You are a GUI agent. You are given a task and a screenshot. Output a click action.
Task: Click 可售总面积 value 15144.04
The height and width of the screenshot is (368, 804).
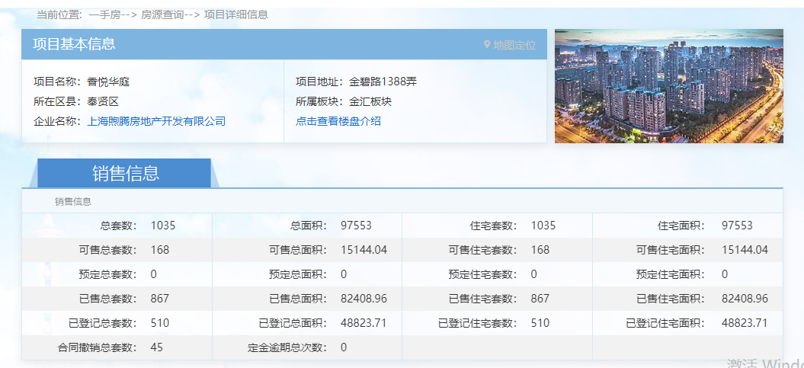pyautogui.click(x=364, y=250)
